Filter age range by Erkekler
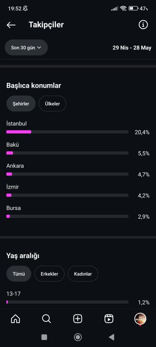156x347 pixels. tap(49, 274)
